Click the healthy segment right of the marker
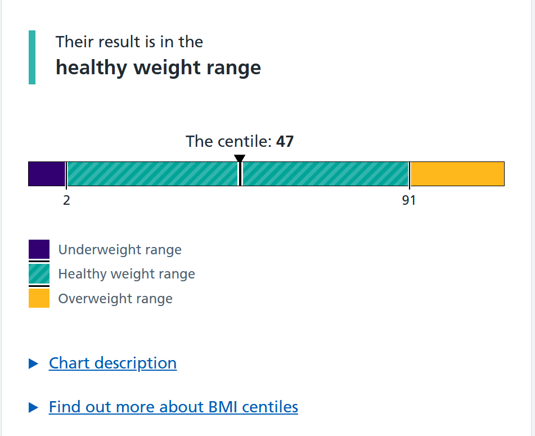The width and height of the screenshot is (535, 436). [325, 174]
